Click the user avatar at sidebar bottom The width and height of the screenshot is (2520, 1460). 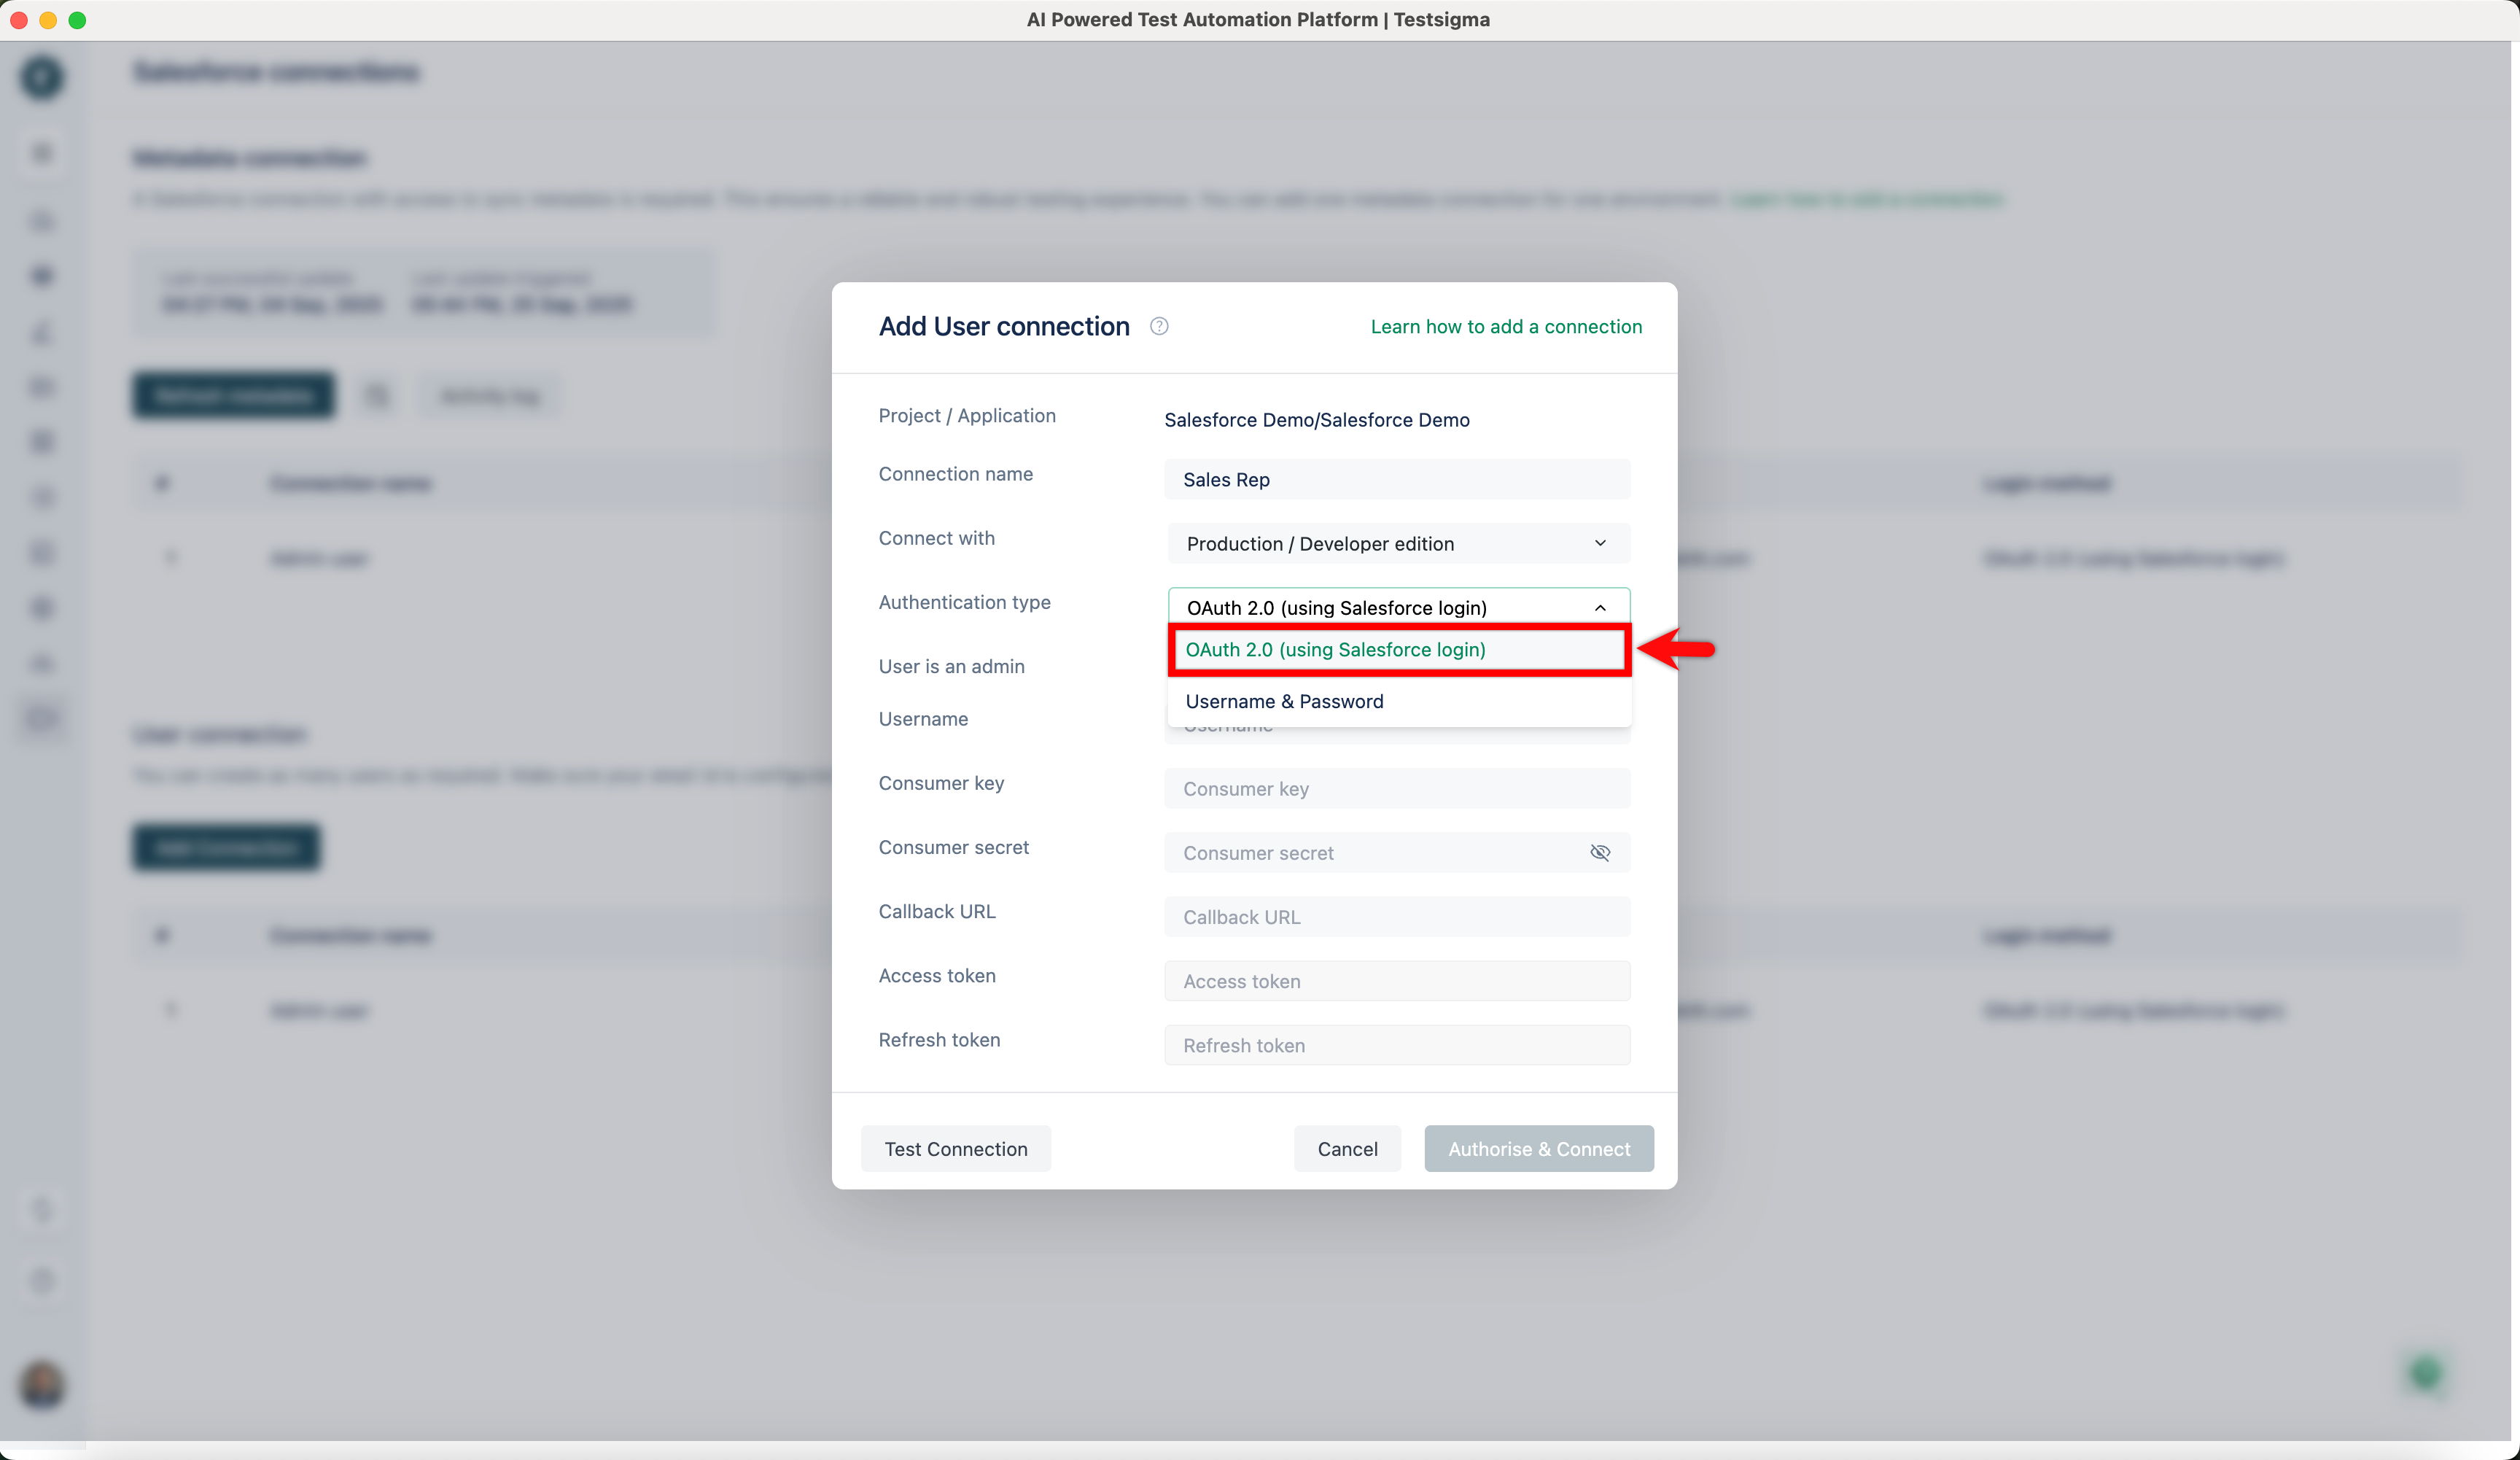click(x=42, y=1386)
